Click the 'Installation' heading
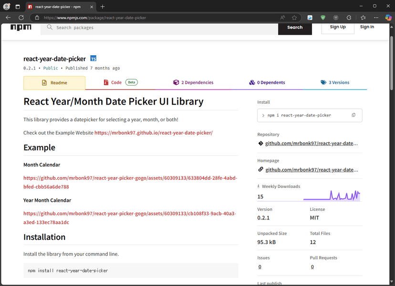Image resolution: width=395 pixels, height=286 pixels. pyautogui.click(x=44, y=237)
